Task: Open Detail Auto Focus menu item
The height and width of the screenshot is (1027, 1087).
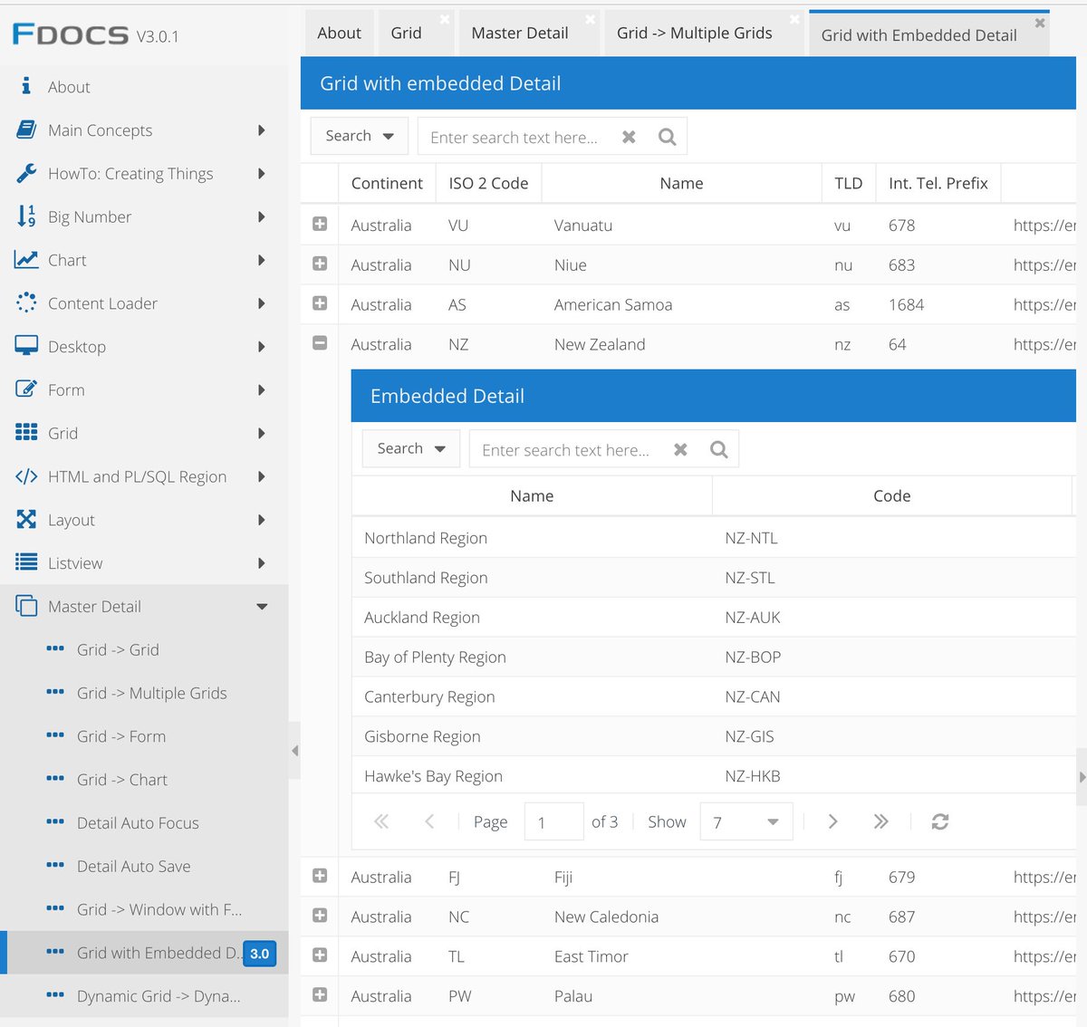Action: (138, 823)
